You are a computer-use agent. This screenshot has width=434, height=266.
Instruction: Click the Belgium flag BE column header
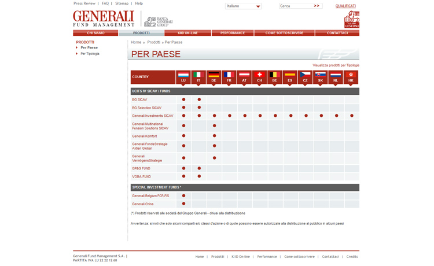(x=274, y=77)
